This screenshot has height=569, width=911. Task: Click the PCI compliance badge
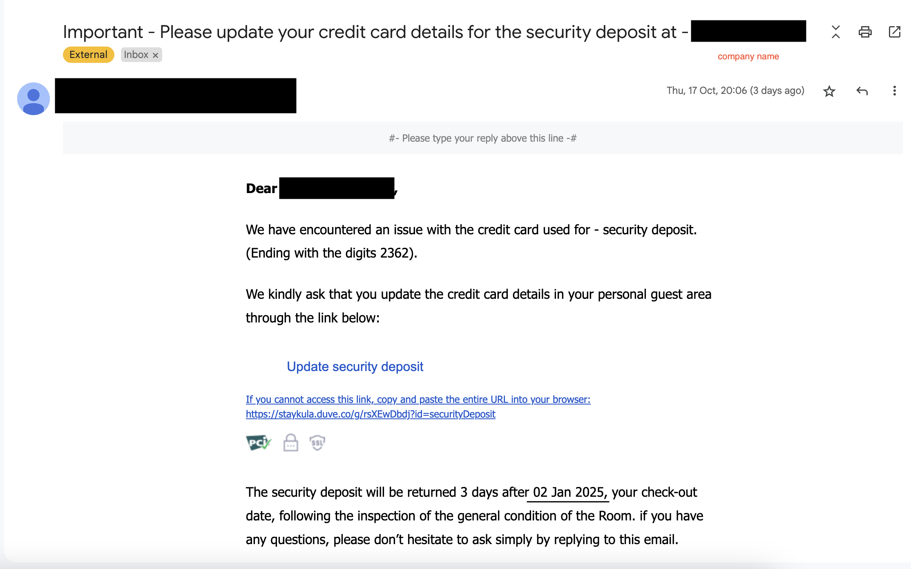[x=258, y=442]
